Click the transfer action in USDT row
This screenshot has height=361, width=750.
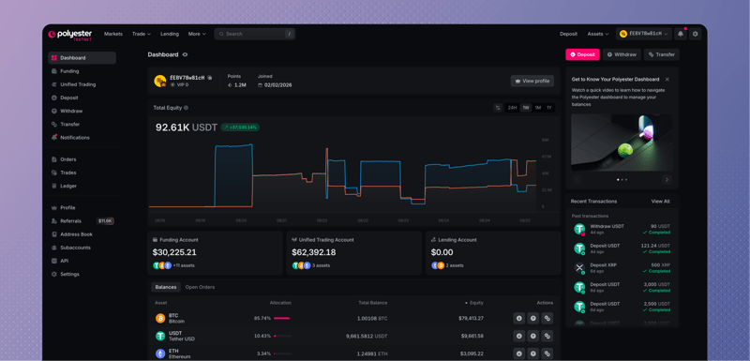(x=547, y=336)
